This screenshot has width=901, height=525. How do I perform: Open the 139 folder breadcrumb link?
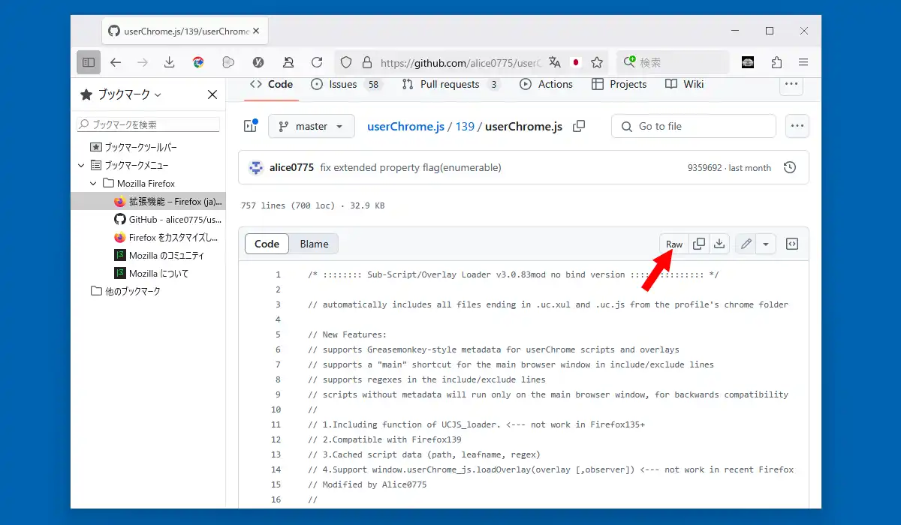point(465,126)
